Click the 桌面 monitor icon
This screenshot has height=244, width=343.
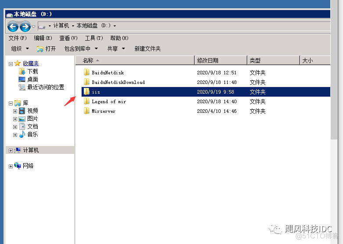22,80
